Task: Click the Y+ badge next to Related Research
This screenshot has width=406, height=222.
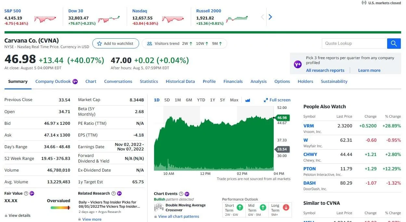Action: [119, 193]
